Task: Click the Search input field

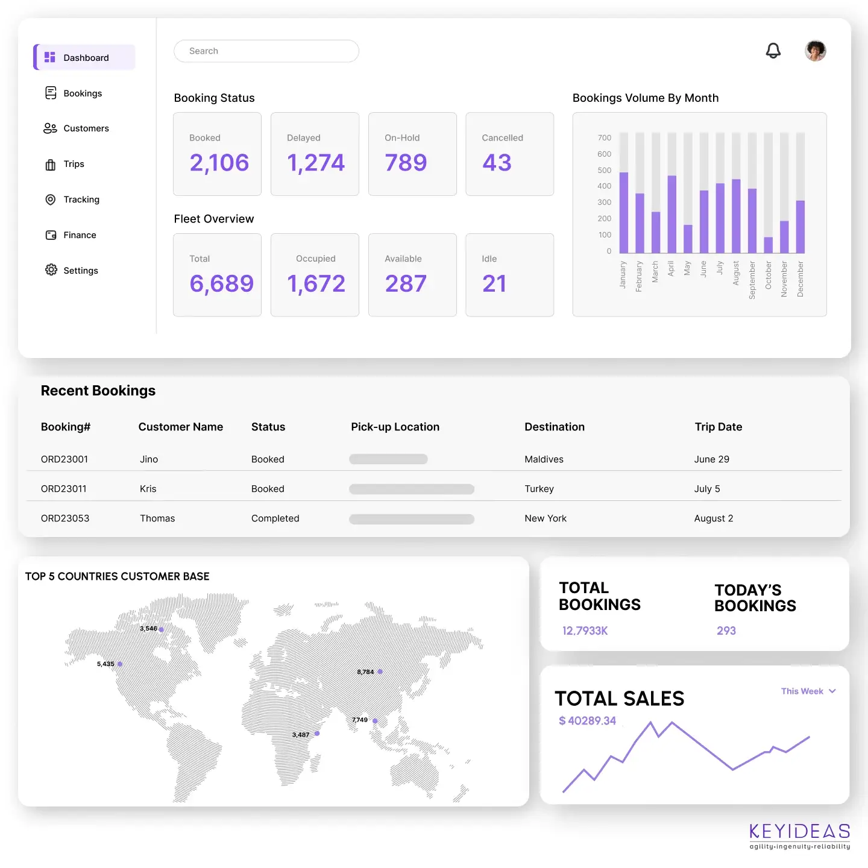Action: click(266, 51)
